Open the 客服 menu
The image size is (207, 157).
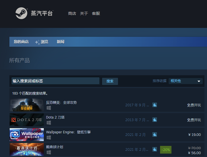click(x=96, y=13)
